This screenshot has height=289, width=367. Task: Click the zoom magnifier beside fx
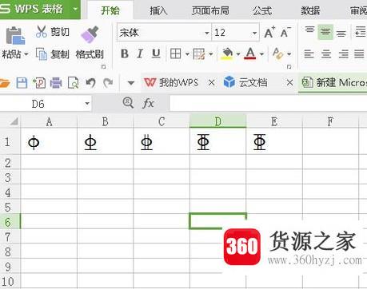tap(128, 103)
